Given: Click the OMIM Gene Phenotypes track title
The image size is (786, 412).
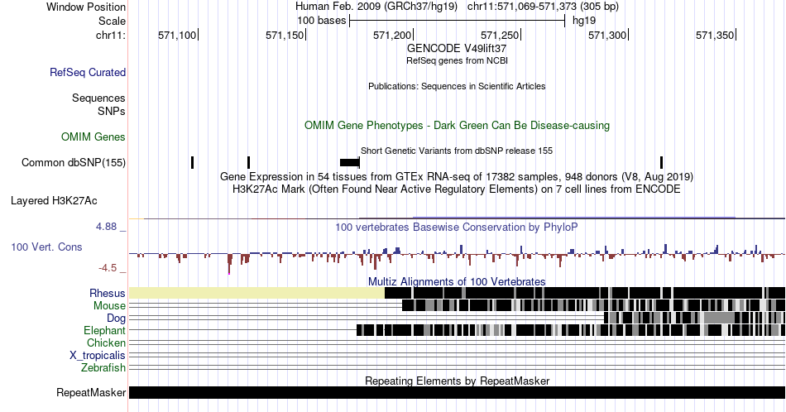Looking at the screenshot, I should 457,125.
